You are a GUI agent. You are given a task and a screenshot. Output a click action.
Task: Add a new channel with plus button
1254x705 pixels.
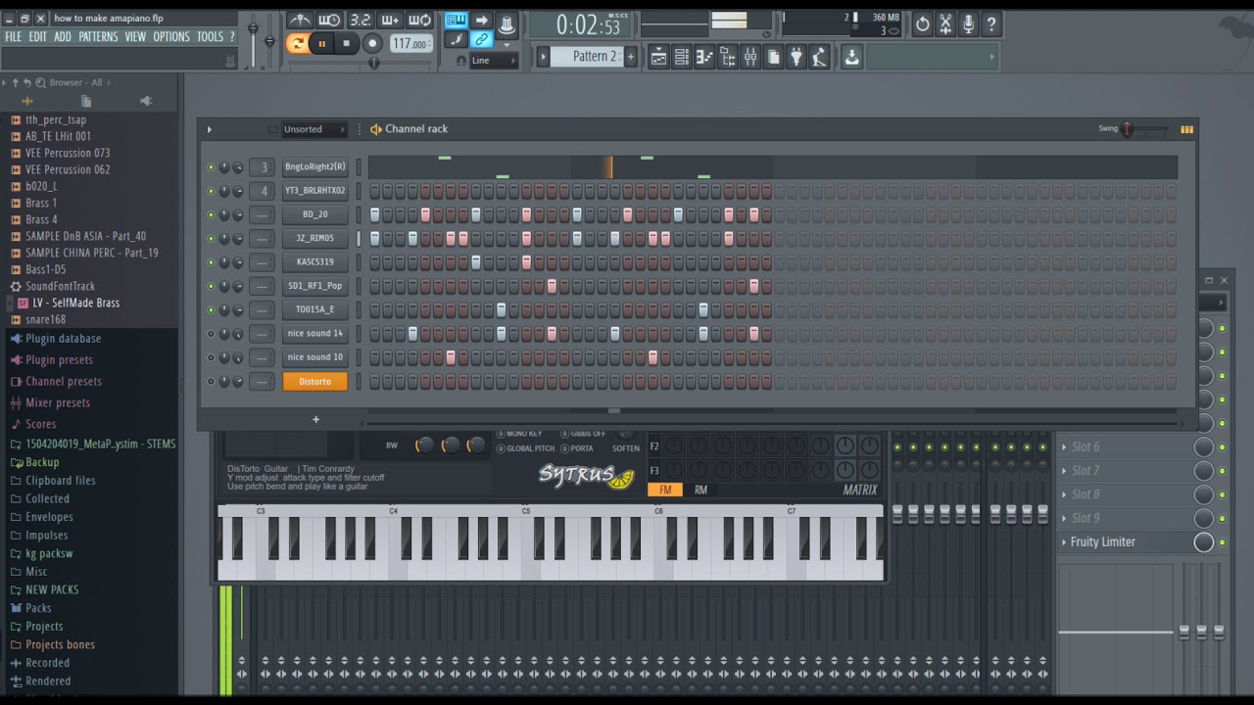pyautogui.click(x=315, y=419)
